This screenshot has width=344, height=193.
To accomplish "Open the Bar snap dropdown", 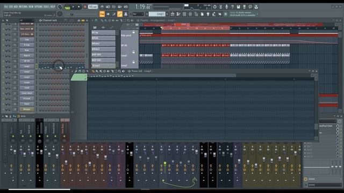I will (x=138, y=14).
